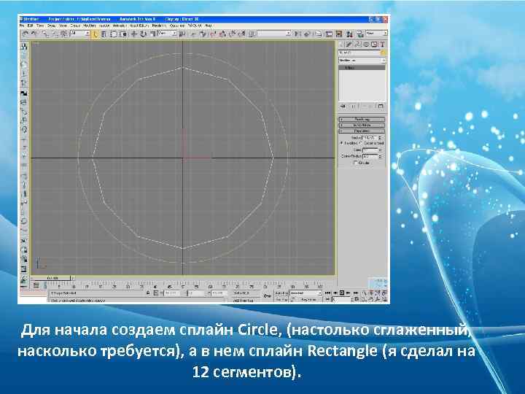Switch to the Display command panel tab

(374, 44)
